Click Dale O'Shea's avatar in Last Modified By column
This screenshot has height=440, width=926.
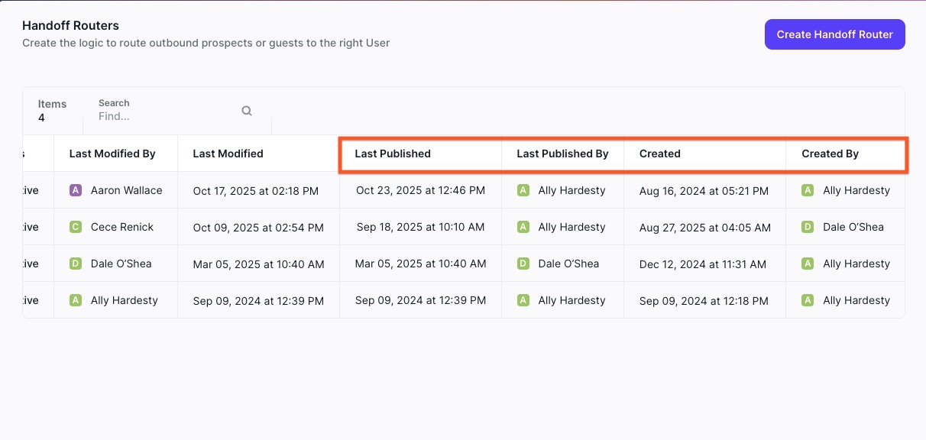pos(76,264)
